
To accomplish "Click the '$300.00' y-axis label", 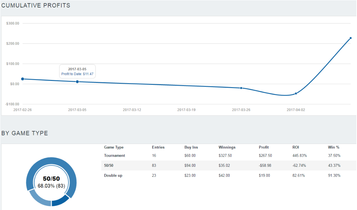I will 13,23.
